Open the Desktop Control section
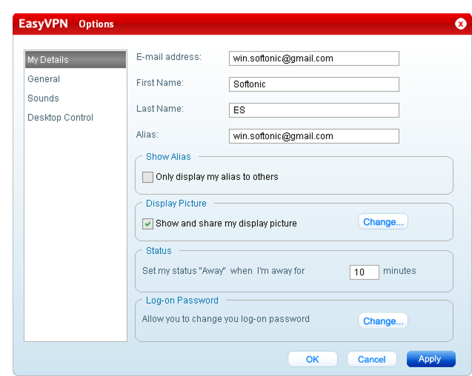Viewport: 472px width, 376px height. pos(60,117)
